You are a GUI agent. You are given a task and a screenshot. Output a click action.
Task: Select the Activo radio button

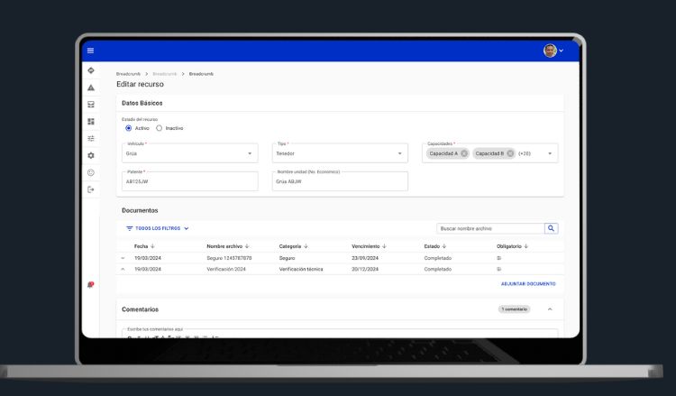(x=129, y=128)
